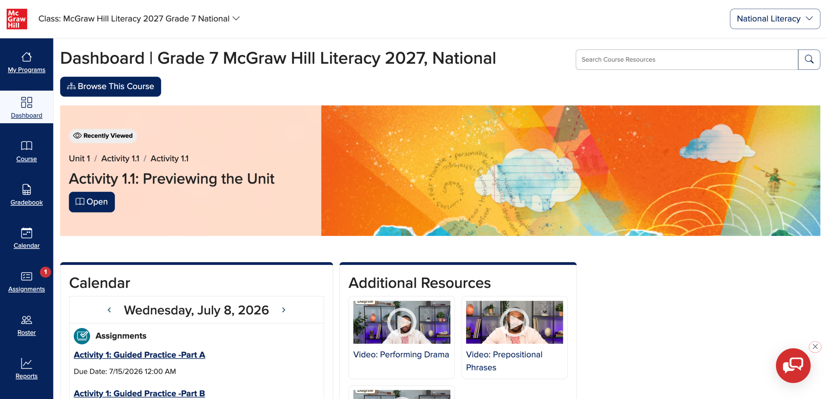Go to previous calendar day
The height and width of the screenshot is (399, 827).
110,310
